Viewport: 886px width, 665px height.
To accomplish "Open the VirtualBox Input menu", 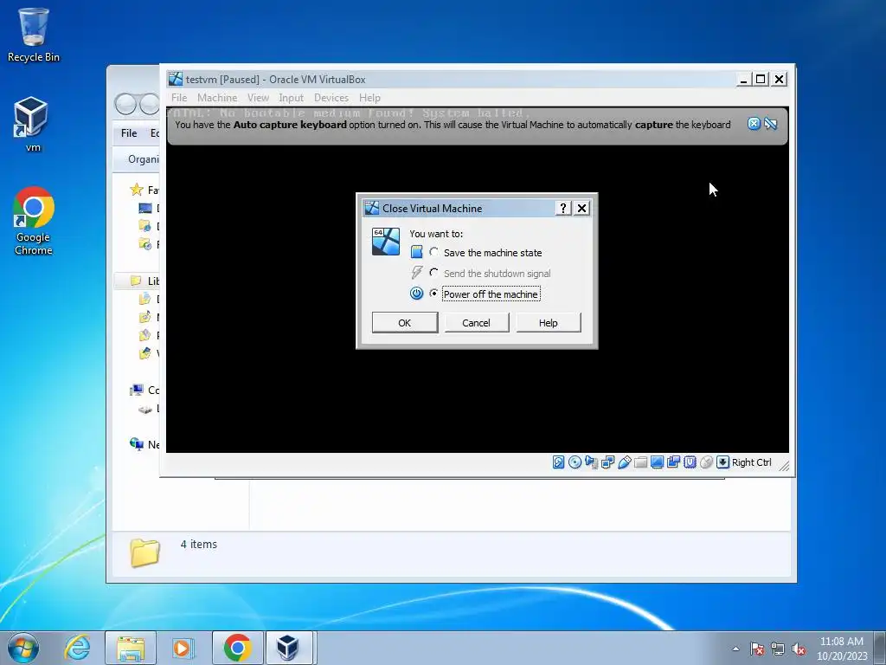I will [291, 98].
